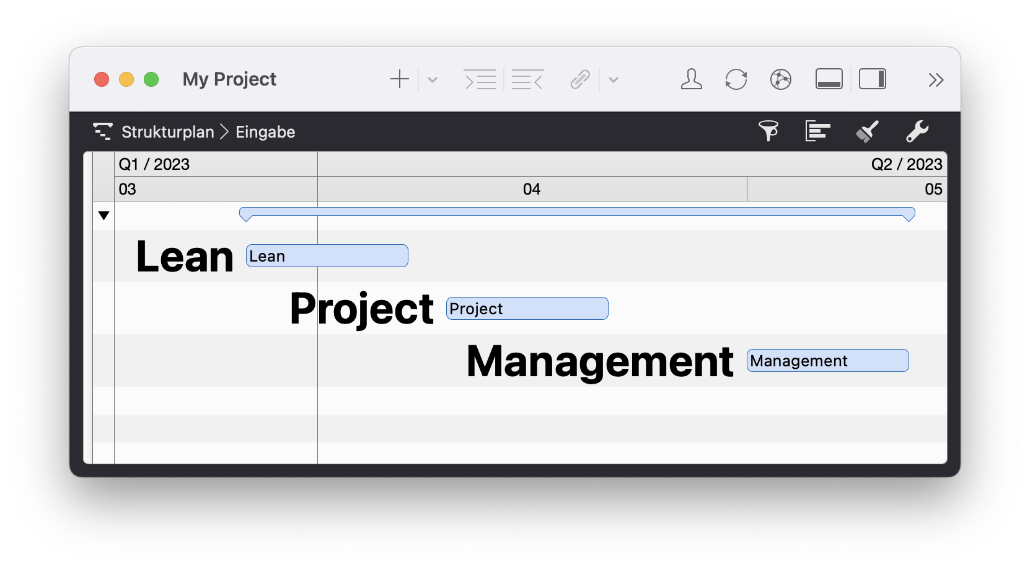Expand hidden toolbar items via double-chevron
The width and height of the screenshot is (1030, 569).
pos(936,79)
